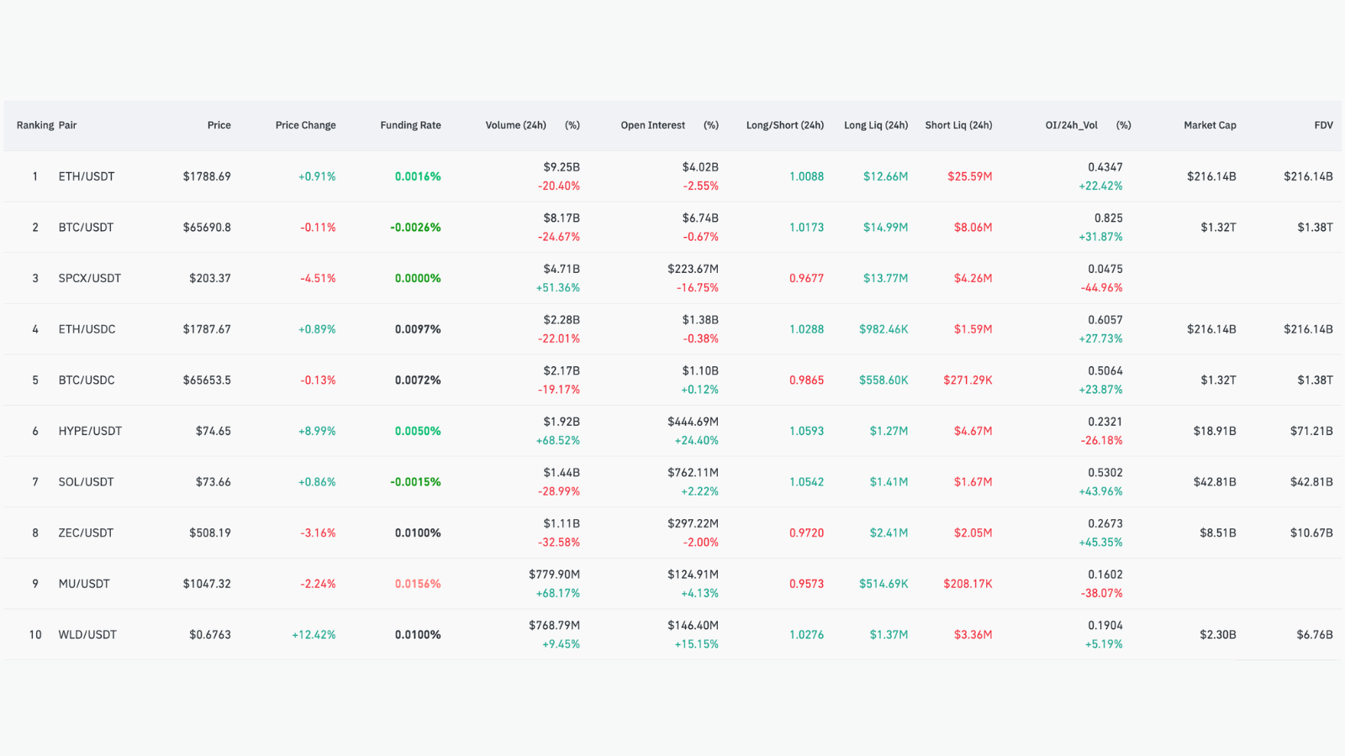Sort table by Price Change column

click(305, 125)
